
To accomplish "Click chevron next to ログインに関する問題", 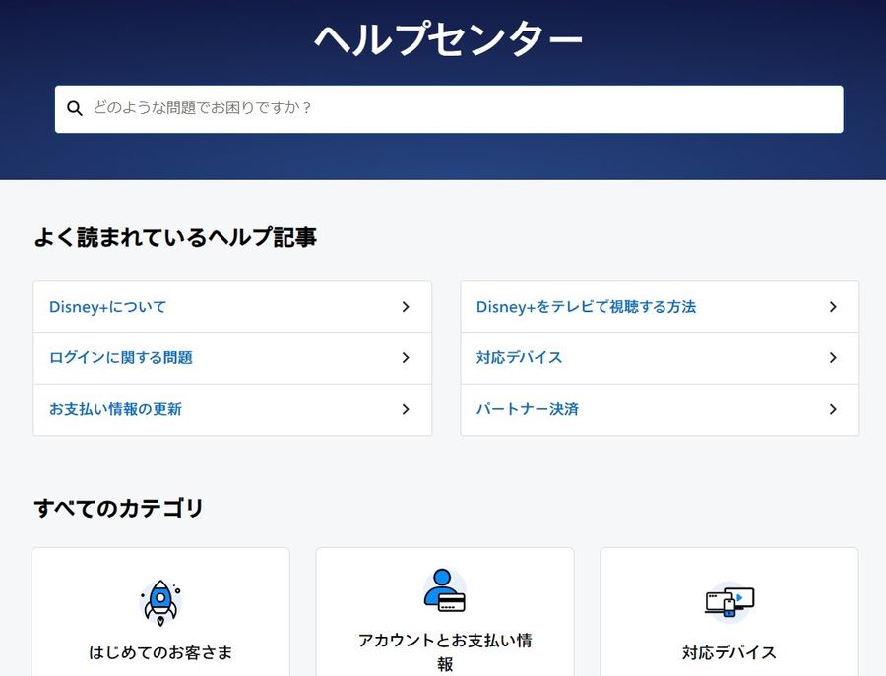I will pyautogui.click(x=406, y=357).
